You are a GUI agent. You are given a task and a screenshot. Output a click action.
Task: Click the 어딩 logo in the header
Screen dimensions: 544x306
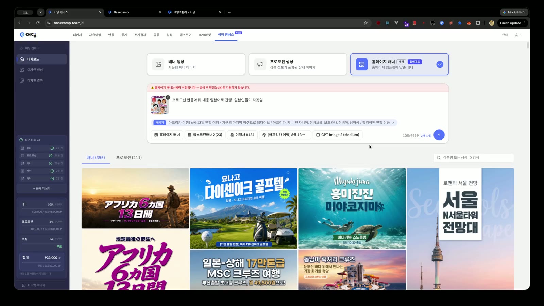pyautogui.click(x=28, y=35)
